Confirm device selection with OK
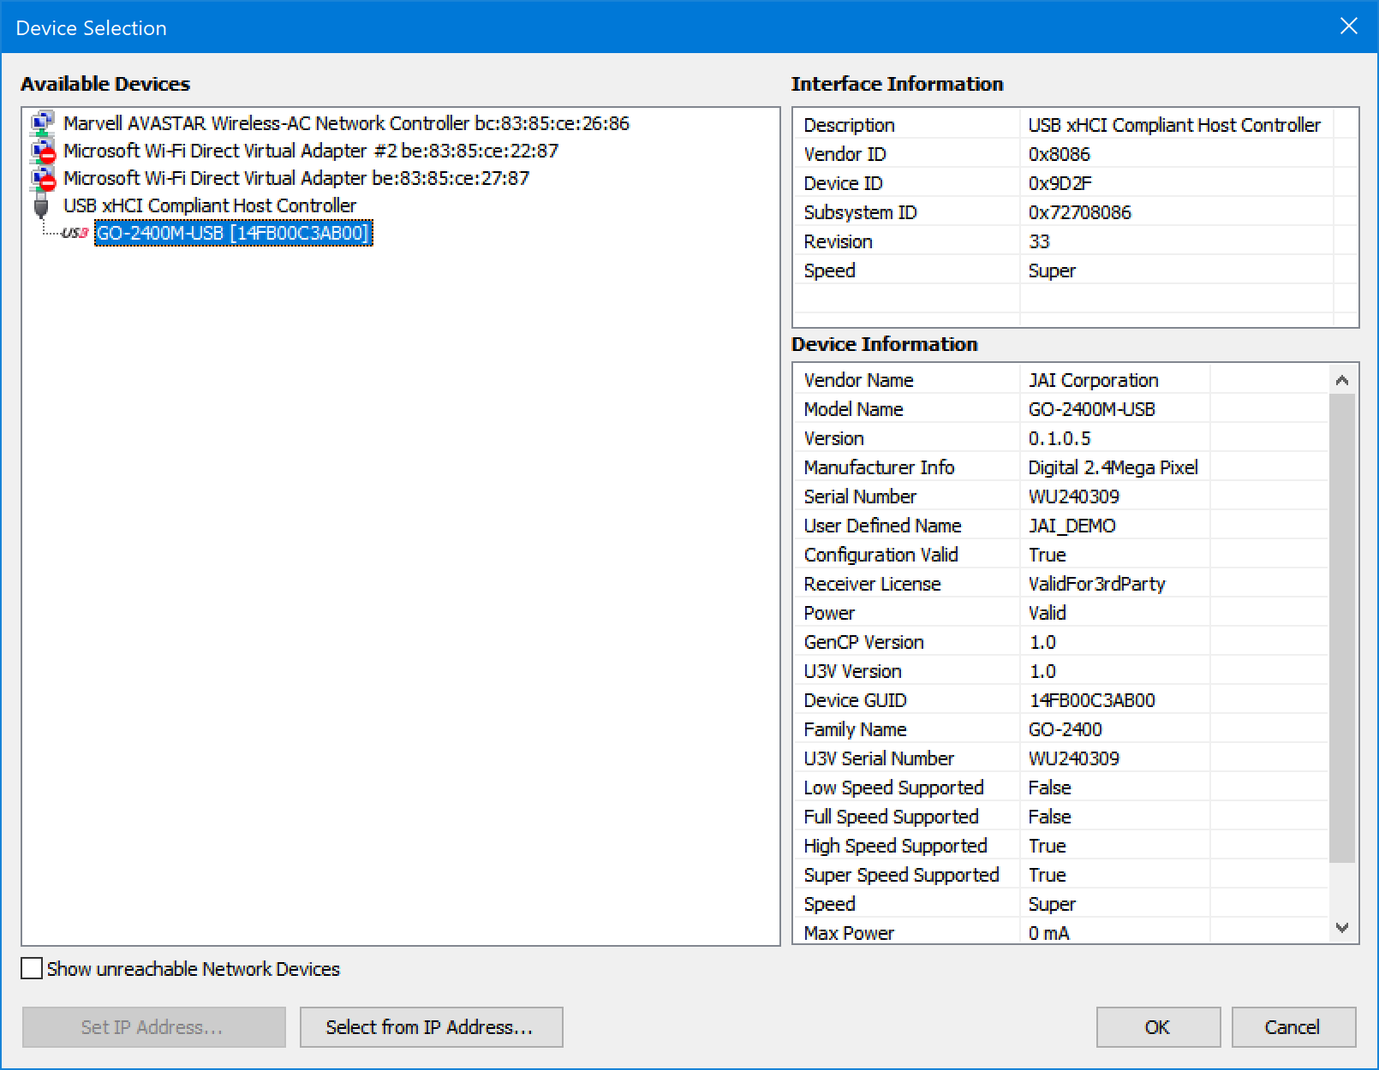 tap(1157, 1026)
